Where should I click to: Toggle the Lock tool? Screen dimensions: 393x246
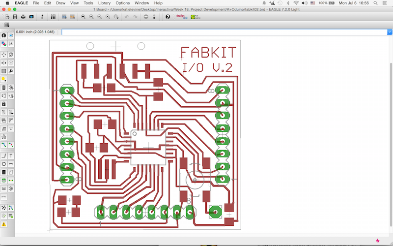pos(4,104)
